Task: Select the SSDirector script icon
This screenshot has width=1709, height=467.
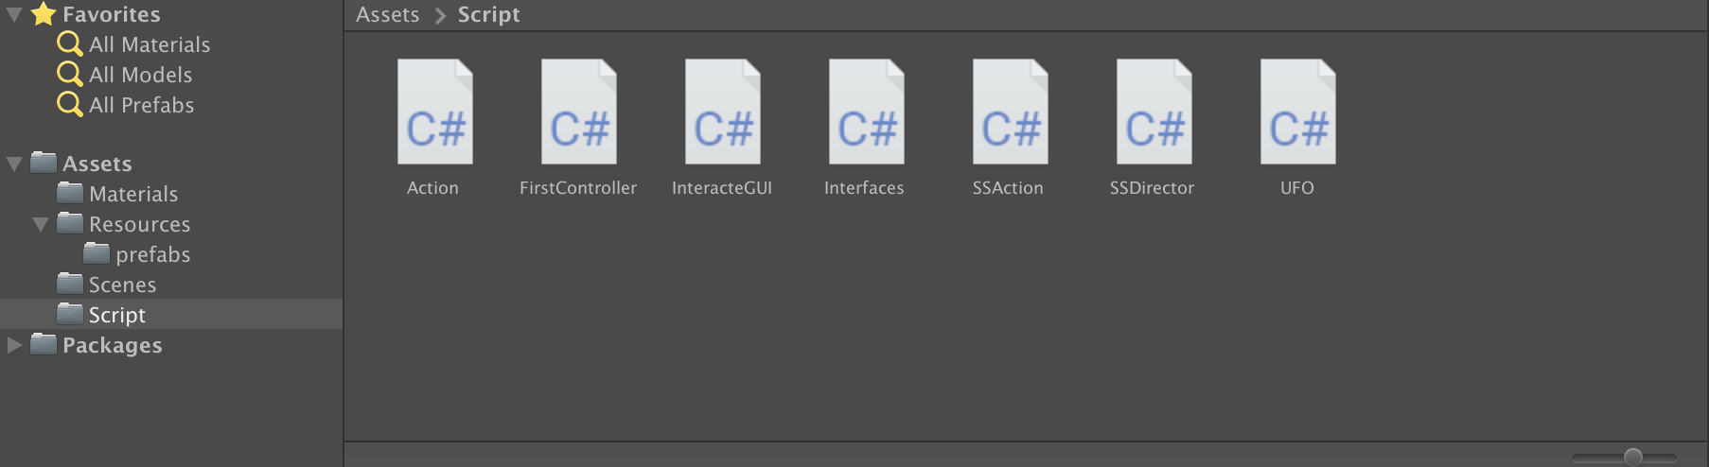Action: point(1154,112)
